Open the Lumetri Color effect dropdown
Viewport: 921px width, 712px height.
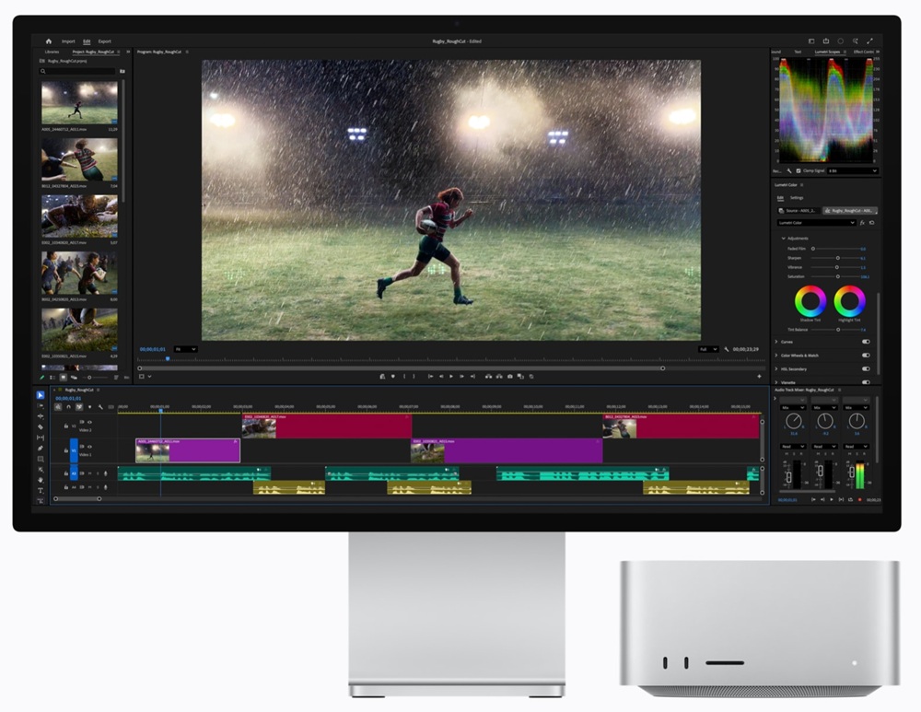[816, 223]
